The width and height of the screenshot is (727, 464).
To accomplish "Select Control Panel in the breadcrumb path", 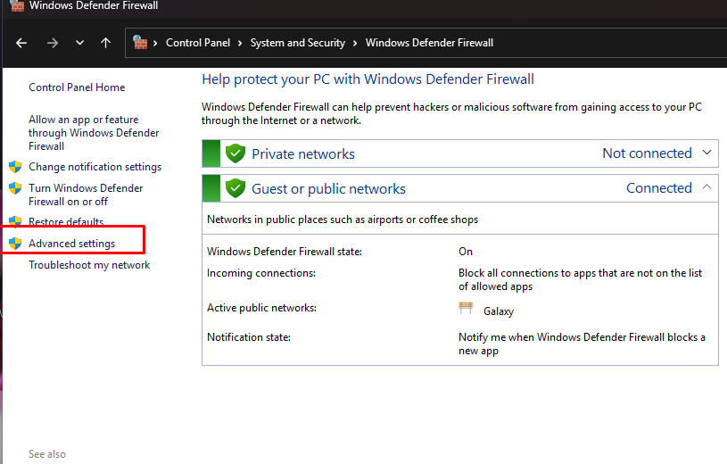I will coord(197,43).
